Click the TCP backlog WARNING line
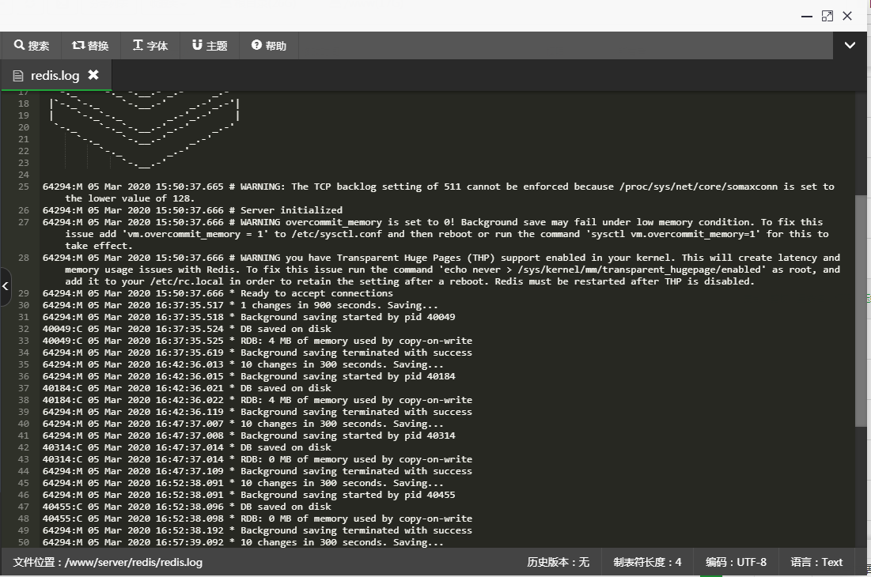The width and height of the screenshot is (871, 577). [438, 193]
